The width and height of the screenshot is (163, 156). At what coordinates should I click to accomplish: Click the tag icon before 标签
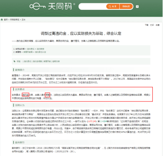(x=14, y=62)
